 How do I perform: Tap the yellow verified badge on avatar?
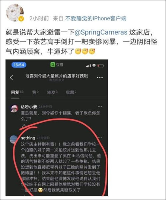click(21, 19)
